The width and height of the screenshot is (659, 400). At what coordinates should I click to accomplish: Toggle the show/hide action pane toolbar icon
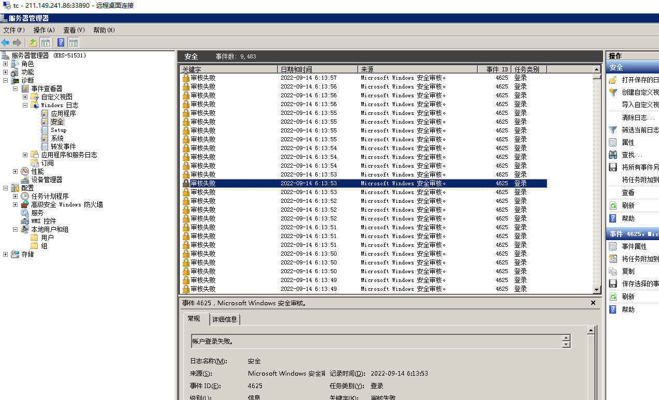point(74,43)
